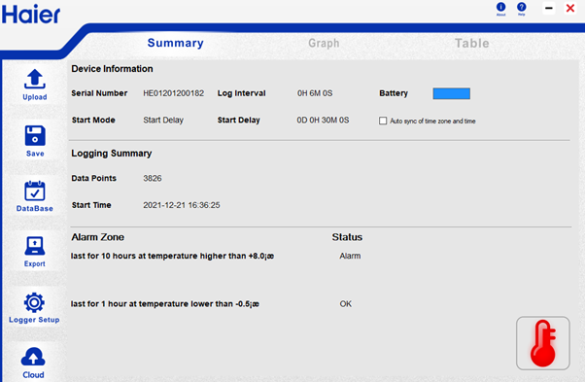Open Logger Setup gear icon

pos(34,302)
